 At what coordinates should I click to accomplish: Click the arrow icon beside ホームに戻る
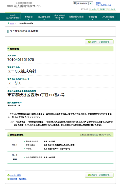point(8,175)
